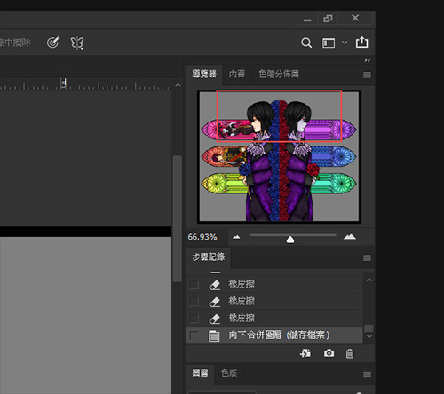Select the first 橡皮擦 history state
The image size is (444, 394).
coord(274,284)
